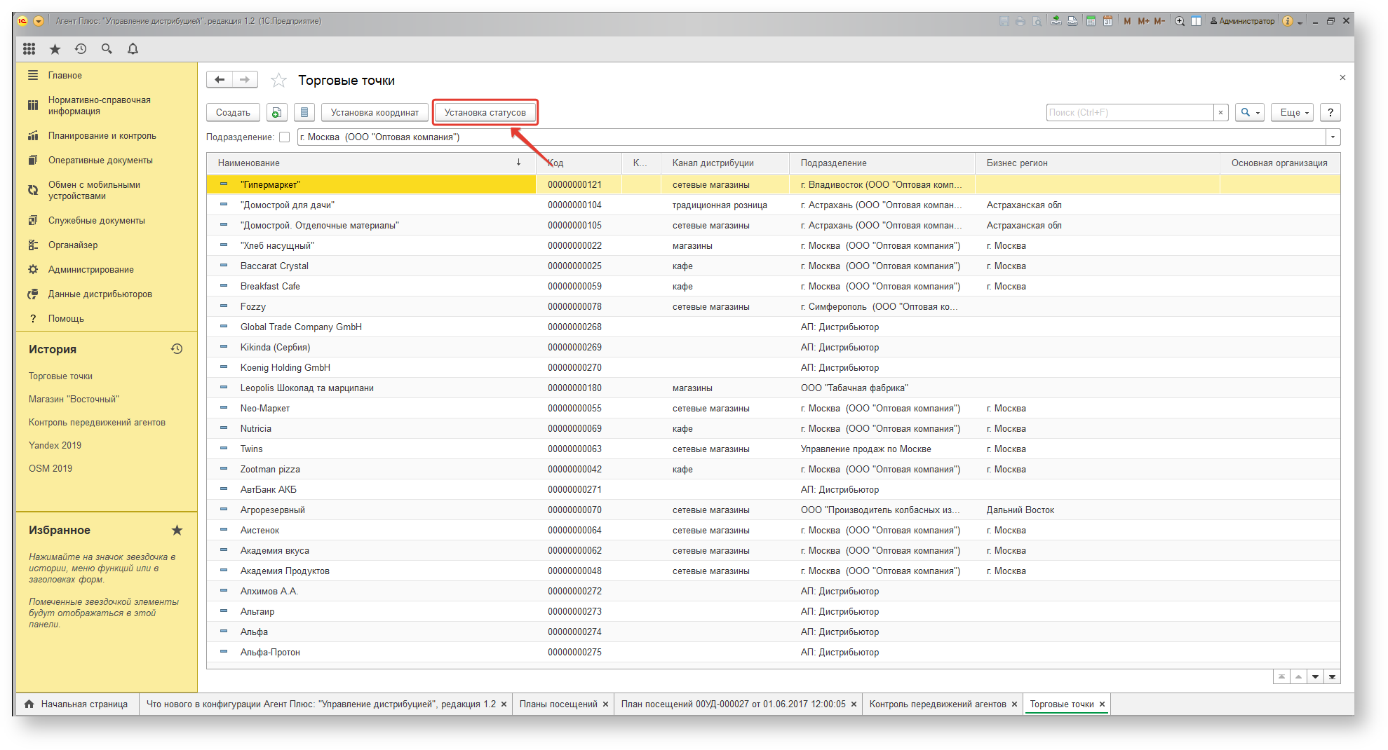This screenshot has height=750, width=1388.
Task: Open Органайзер section
Action: tap(107, 245)
